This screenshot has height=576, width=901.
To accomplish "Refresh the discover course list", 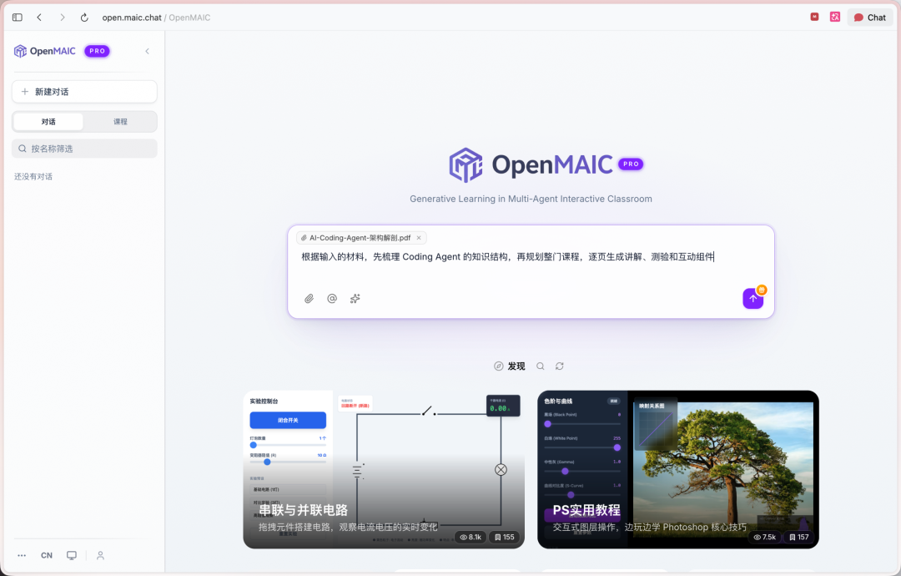I will (x=560, y=366).
